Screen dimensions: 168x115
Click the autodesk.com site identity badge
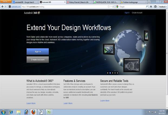click(15, 7)
